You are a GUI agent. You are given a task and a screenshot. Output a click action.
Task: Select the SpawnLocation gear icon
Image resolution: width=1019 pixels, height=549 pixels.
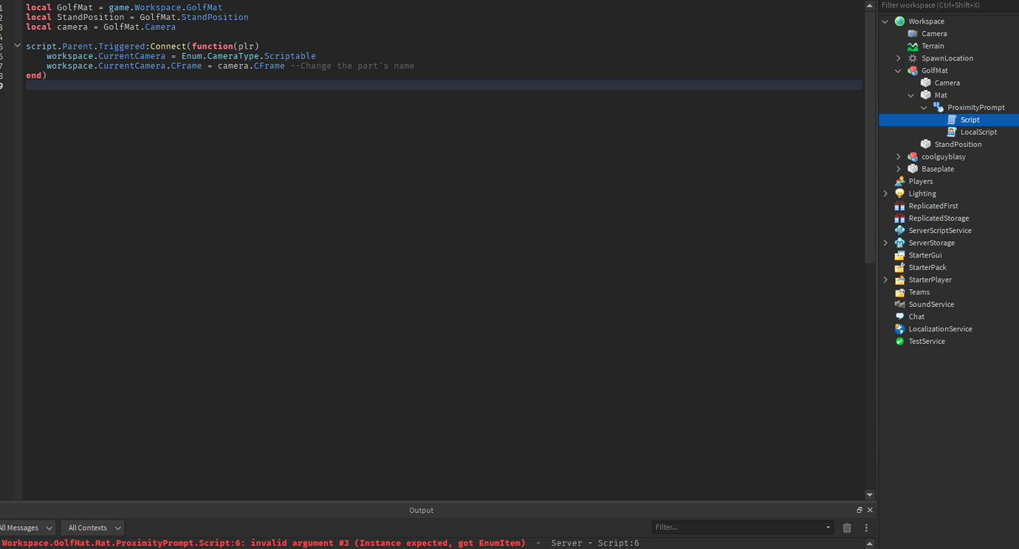(913, 58)
